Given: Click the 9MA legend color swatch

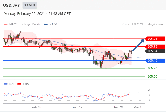Looking at the screenshot, I should coord(19,84).
